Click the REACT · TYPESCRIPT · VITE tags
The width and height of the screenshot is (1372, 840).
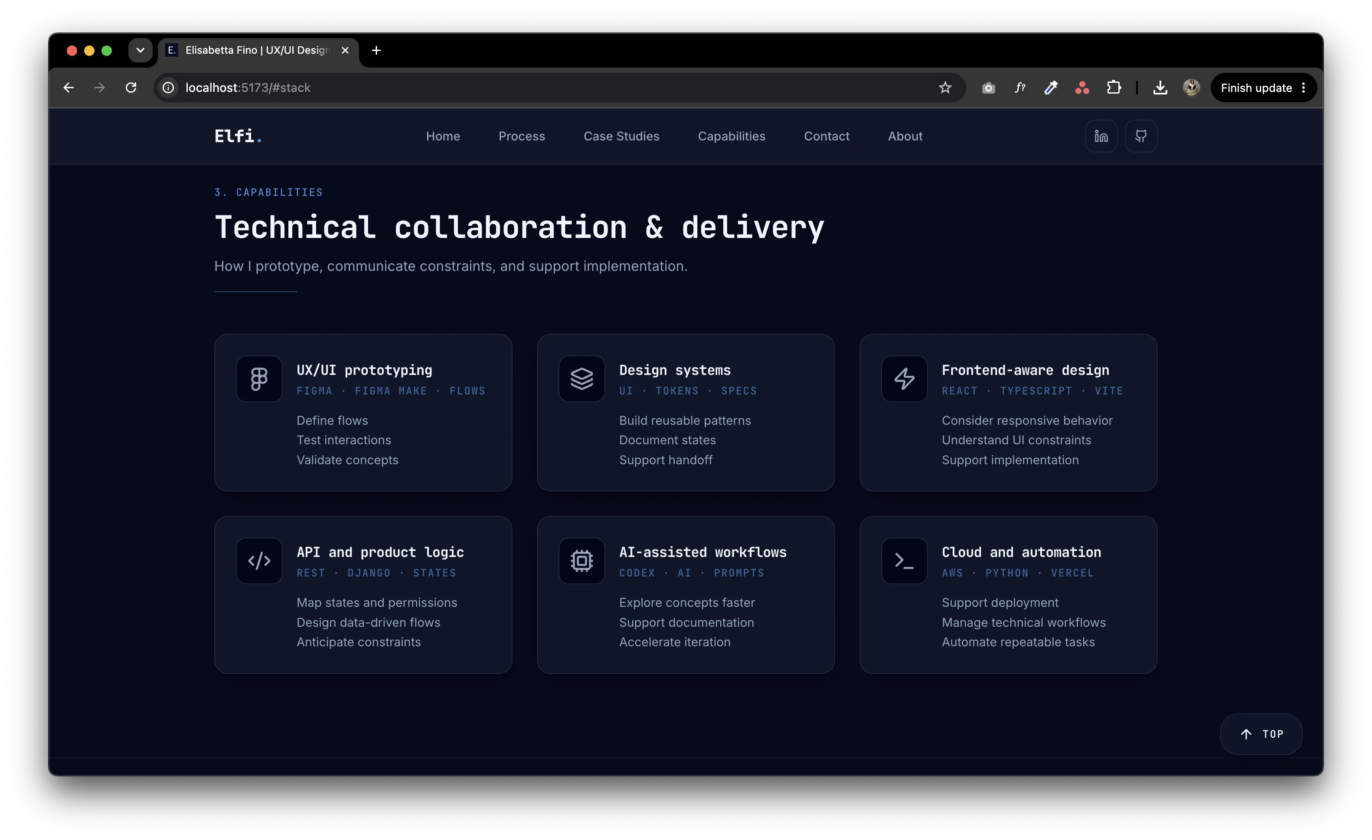point(1032,391)
